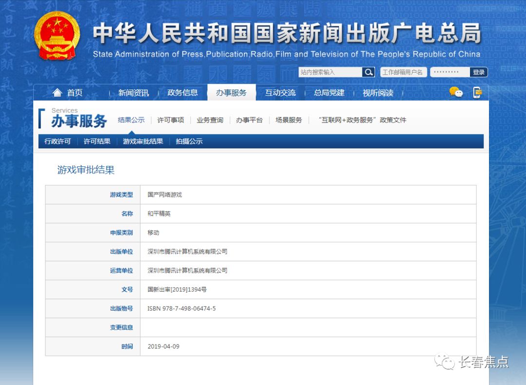
Task: Click the mobile phone version icon
Action: (477, 92)
